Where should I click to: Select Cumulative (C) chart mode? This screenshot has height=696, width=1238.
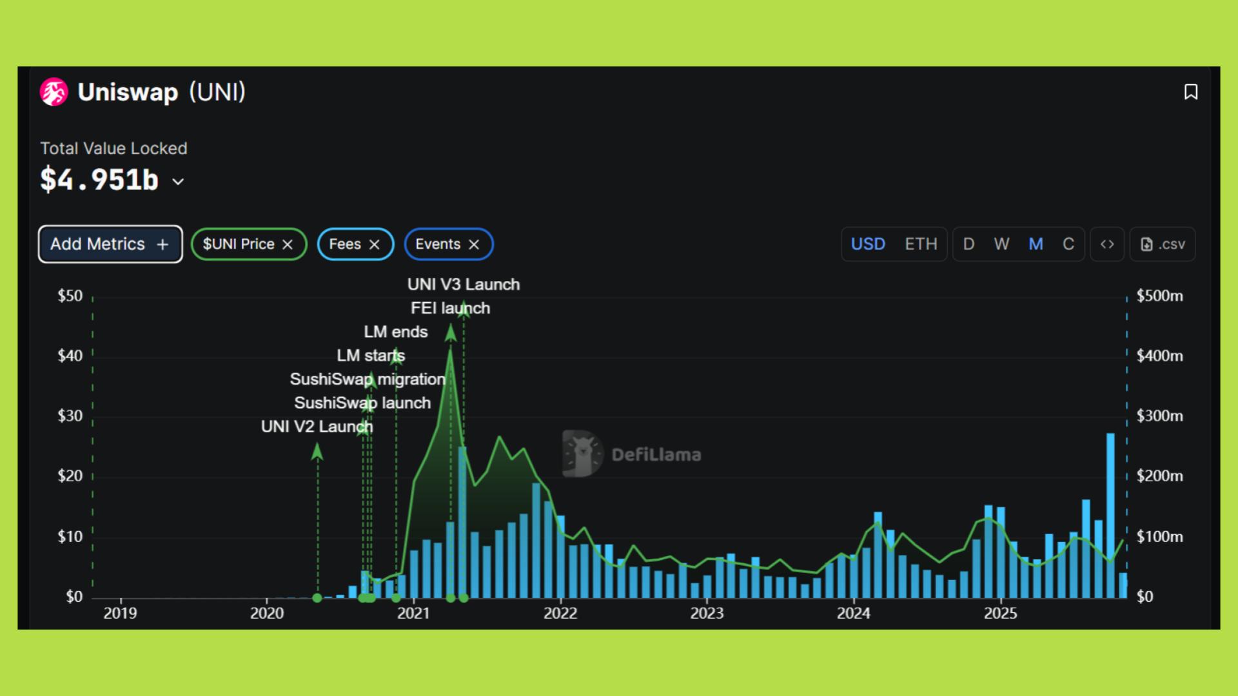tap(1068, 244)
